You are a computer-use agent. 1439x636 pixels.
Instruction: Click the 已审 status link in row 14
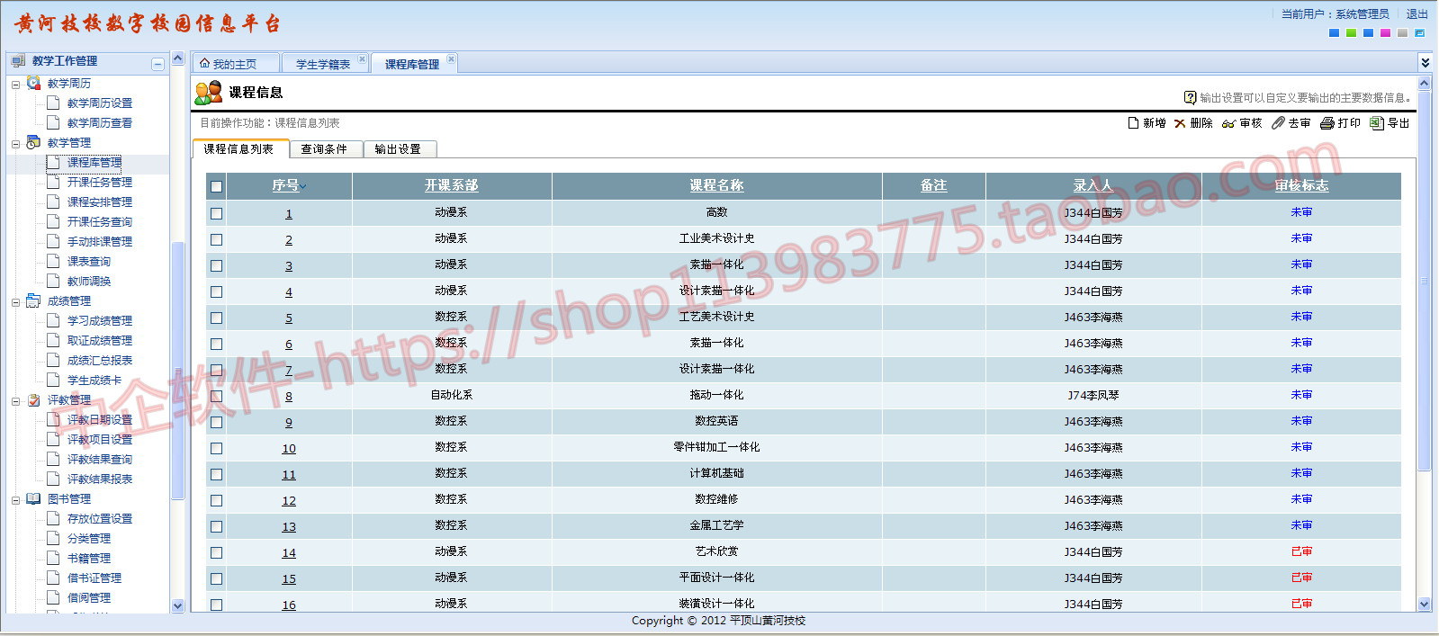[1301, 551]
